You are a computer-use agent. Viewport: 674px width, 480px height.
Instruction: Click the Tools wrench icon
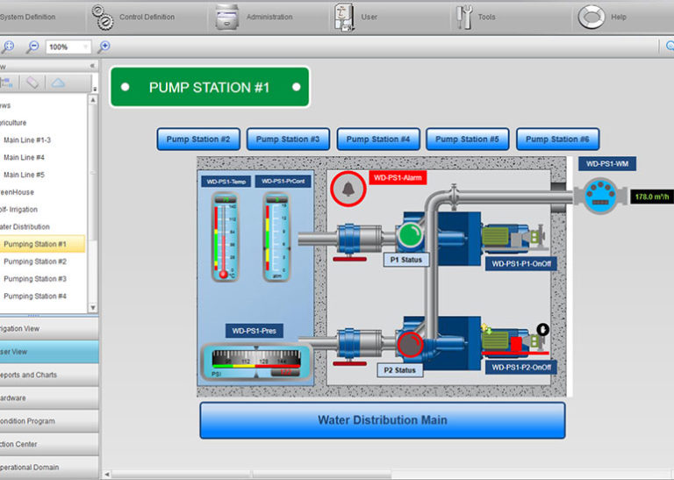[463, 17]
